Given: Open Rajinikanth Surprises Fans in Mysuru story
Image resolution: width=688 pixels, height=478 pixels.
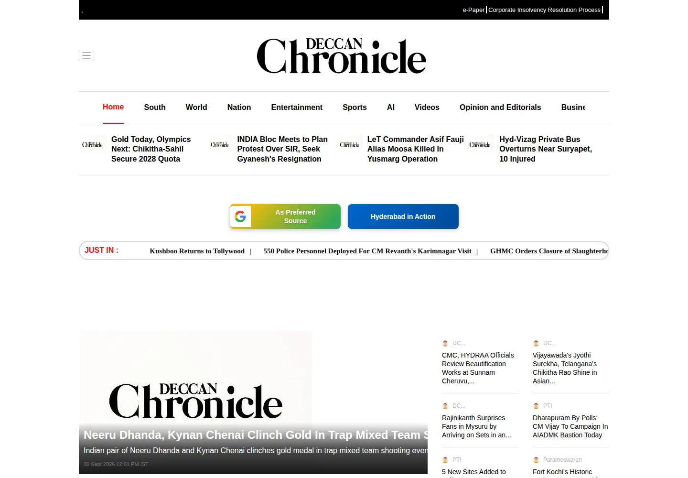Looking at the screenshot, I should click(476, 426).
